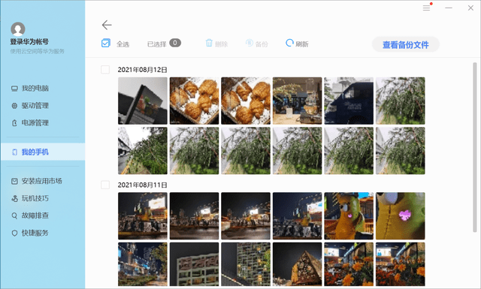Click the 备份 backup icon
This screenshot has height=289, width=481.
(x=250, y=43)
